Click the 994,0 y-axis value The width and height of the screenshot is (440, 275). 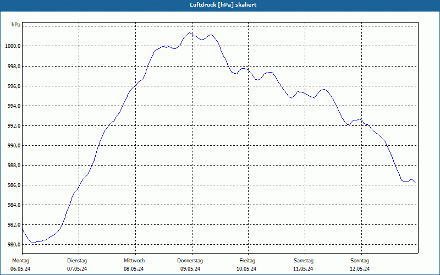point(14,106)
